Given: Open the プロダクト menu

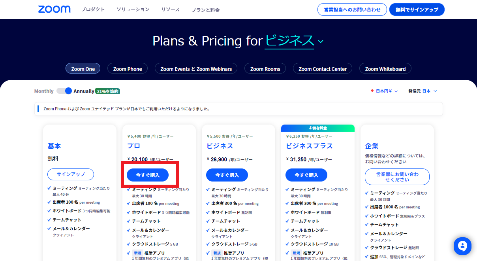Looking at the screenshot, I should pos(93,9).
